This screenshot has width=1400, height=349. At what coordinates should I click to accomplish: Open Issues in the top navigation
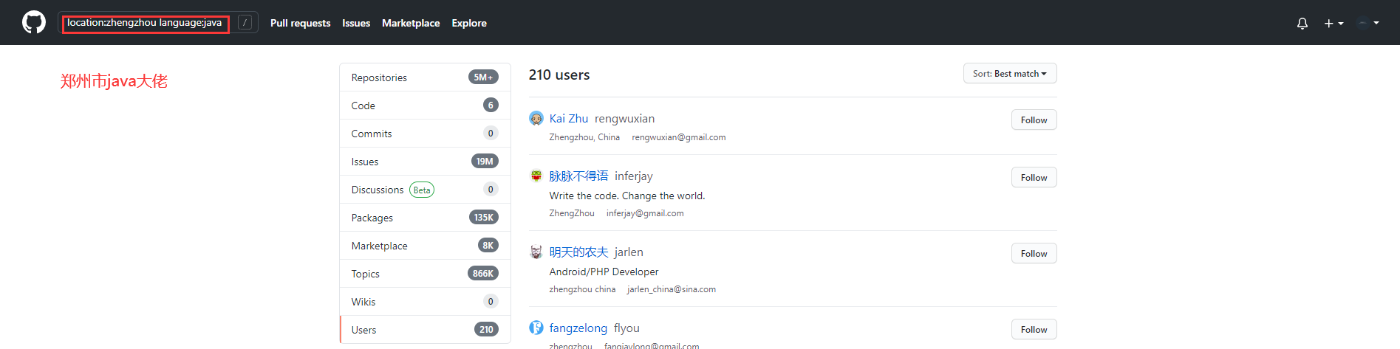pyautogui.click(x=356, y=24)
